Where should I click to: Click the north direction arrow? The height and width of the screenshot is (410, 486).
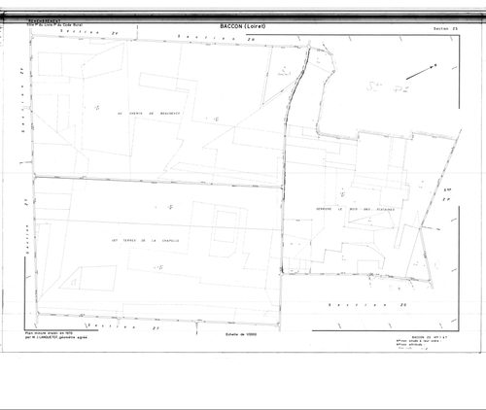(x=422, y=72)
